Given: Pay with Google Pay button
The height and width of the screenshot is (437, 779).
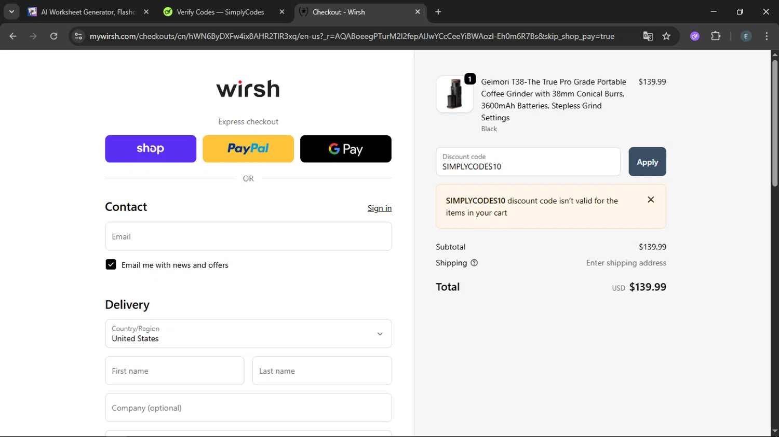Looking at the screenshot, I should 346,149.
